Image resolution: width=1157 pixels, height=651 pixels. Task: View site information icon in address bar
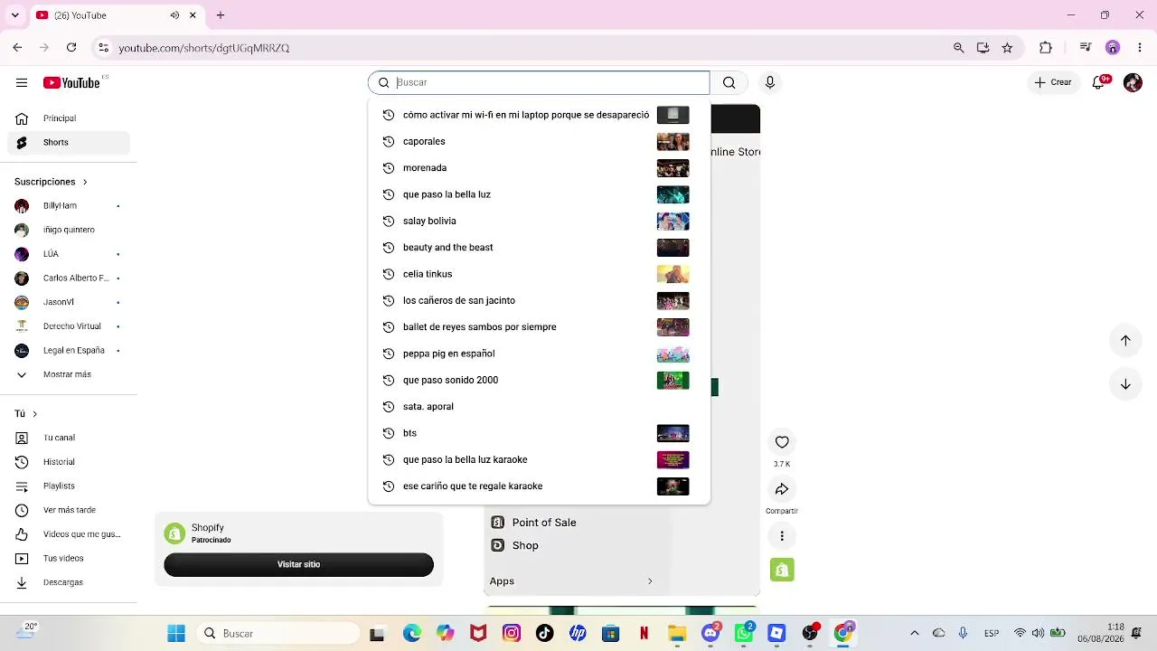point(103,48)
